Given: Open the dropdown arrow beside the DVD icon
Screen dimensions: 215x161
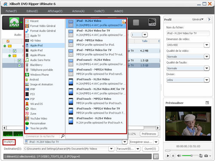Looking at the screenshot, I should pyautogui.click(x=21, y=22).
